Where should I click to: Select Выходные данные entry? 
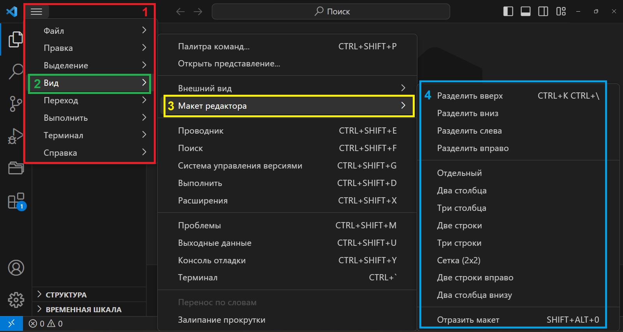(x=287, y=243)
